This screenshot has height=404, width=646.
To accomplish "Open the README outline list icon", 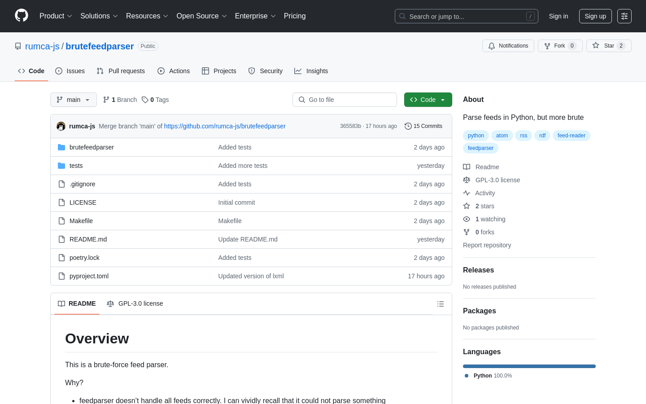I will pyautogui.click(x=441, y=304).
